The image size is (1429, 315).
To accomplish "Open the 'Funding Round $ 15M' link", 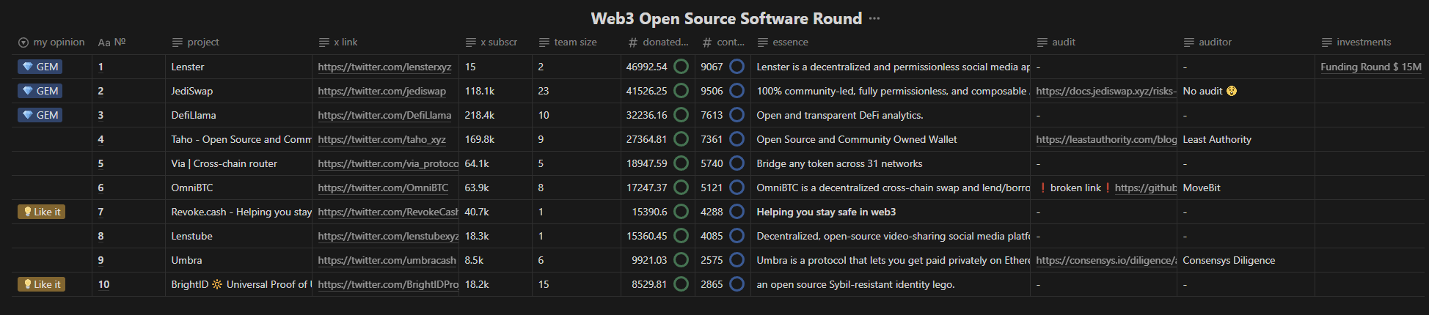I will click(1371, 67).
